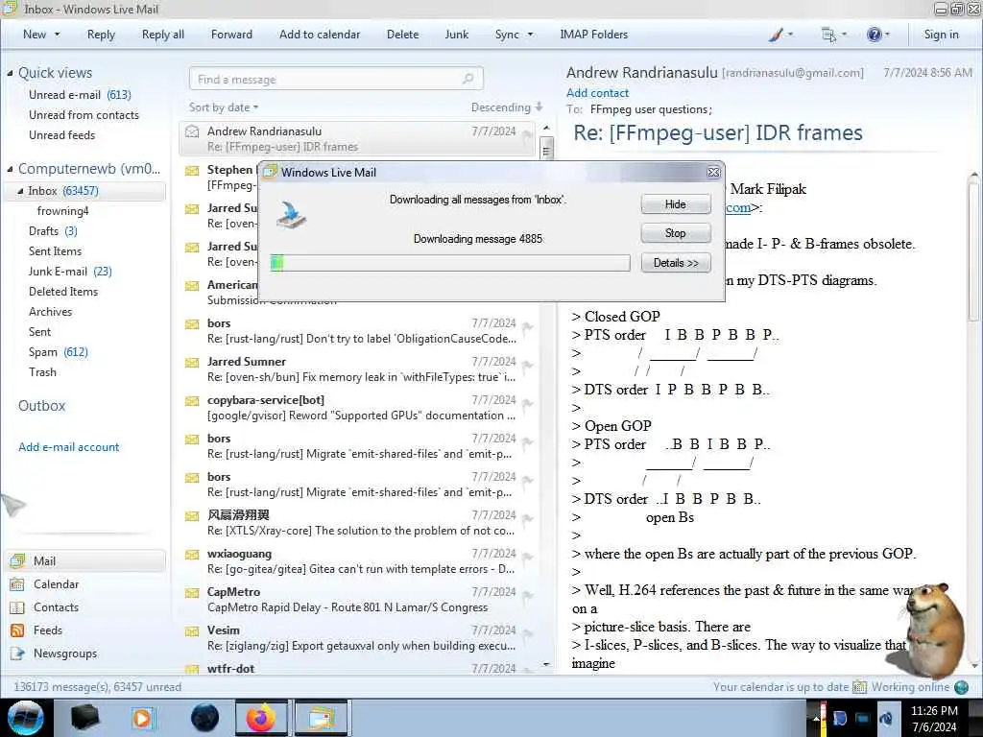Open Firefox from the taskbar
Image resolution: width=983 pixels, height=737 pixels.
click(x=260, y=718)
